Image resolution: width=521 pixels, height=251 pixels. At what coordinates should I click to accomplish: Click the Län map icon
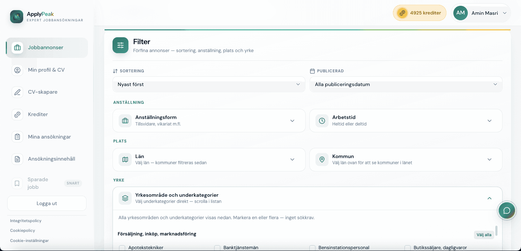tap(125, 159)
